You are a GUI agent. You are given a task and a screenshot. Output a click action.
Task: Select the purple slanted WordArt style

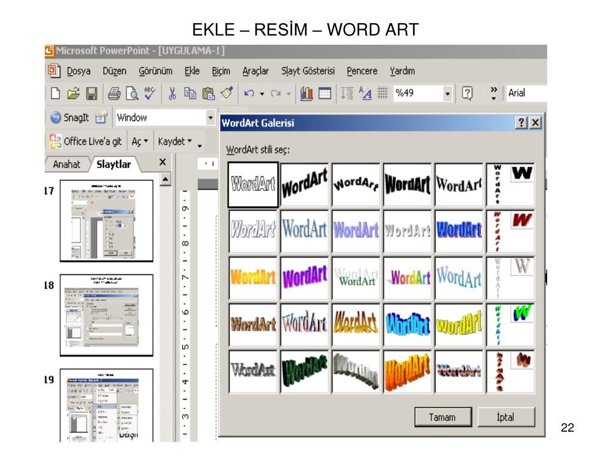click(304, 278)
